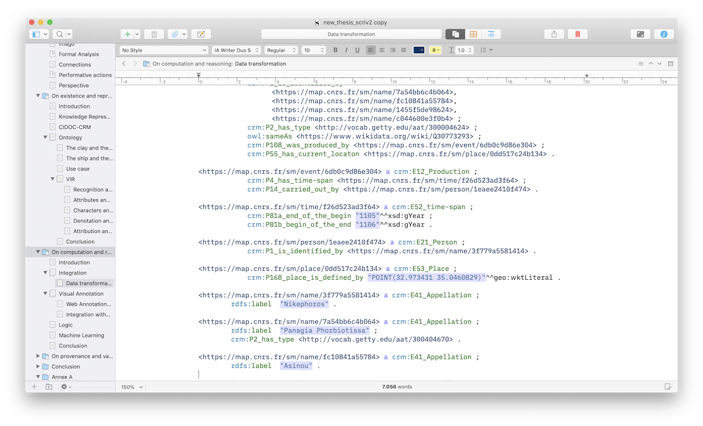
Task: Open the editor header item menu icon
Action: point(641,64)
